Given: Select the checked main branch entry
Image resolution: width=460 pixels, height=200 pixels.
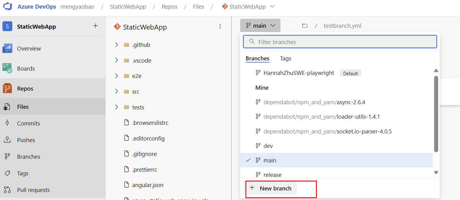Looking at the screenshot, I should click(336, 160).
